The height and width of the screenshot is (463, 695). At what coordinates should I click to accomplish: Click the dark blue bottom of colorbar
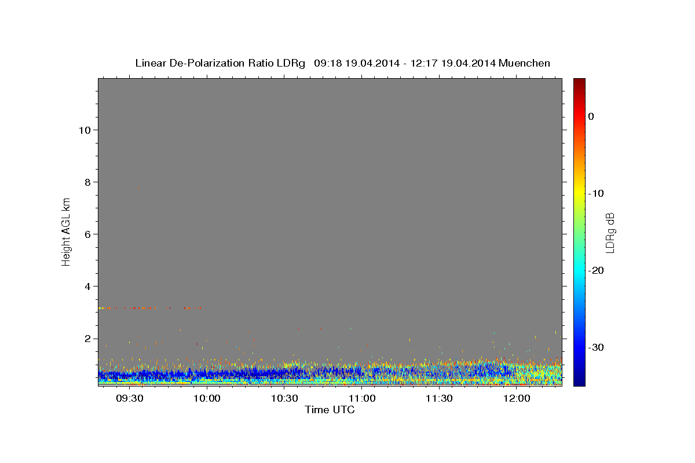(579, 381)
